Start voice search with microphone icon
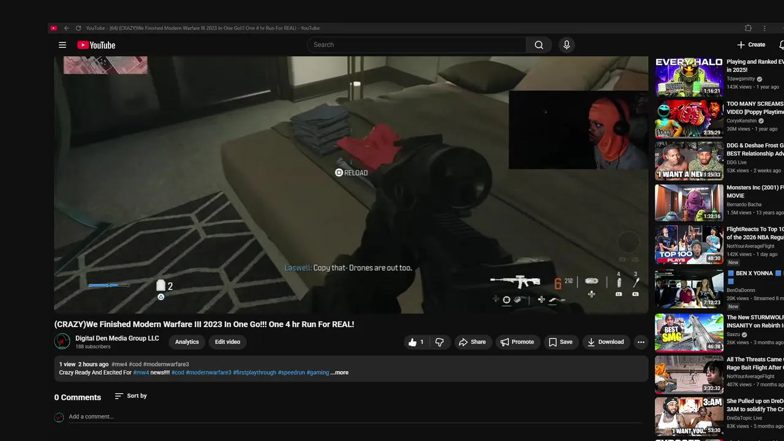 (567, 45)
